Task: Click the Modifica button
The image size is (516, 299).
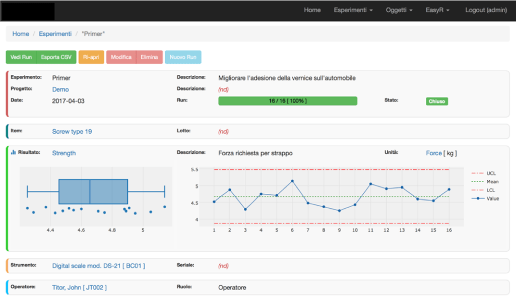Action: point(121,57)
